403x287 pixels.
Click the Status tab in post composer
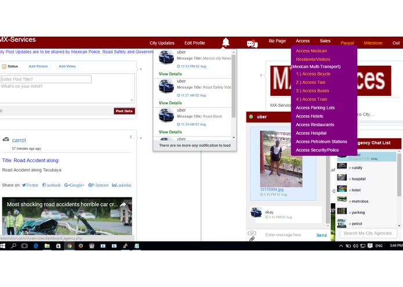[x=10, y=66]
